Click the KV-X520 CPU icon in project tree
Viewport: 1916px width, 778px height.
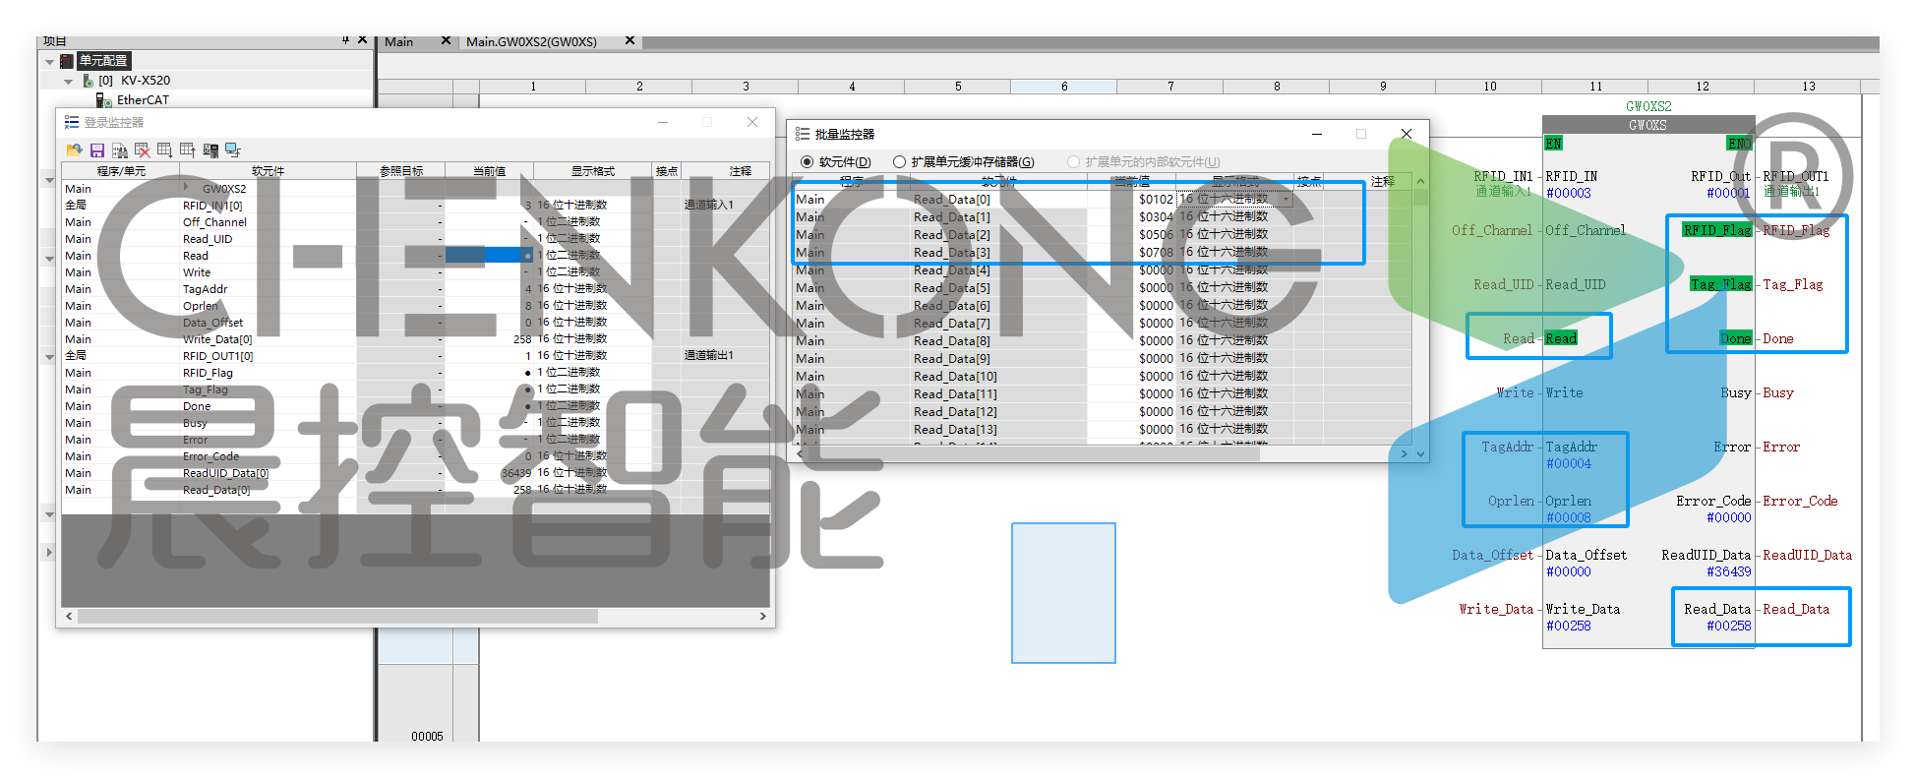89,81
